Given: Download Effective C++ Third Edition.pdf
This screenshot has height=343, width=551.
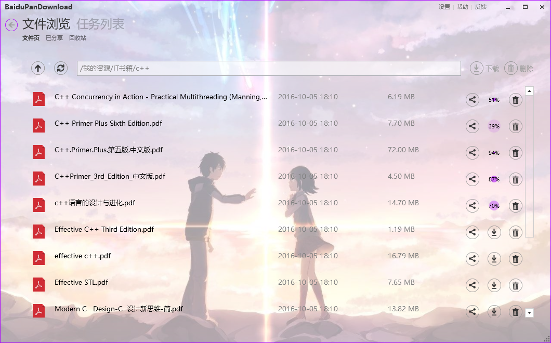Looking at the screenshot, I should point(494,232).
